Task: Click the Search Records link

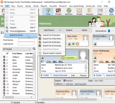Action: point(60,75)
